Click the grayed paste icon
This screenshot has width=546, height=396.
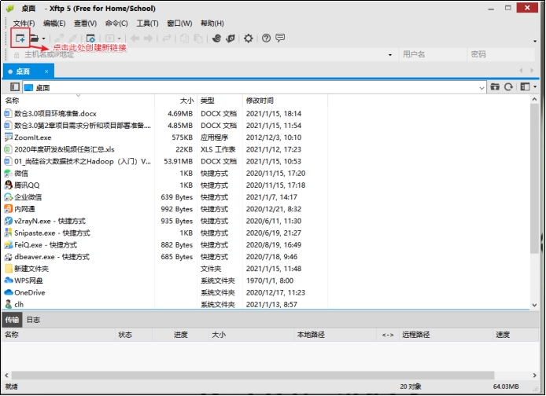pyautogui.click(x=198, y=38)
